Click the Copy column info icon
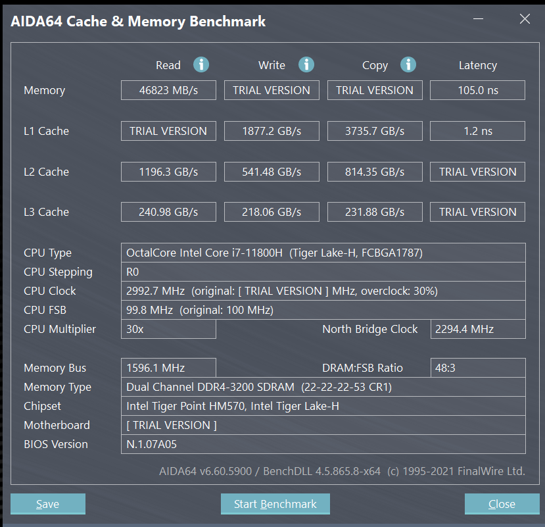Viewport: 545px width, 527px height. point(408,64)
